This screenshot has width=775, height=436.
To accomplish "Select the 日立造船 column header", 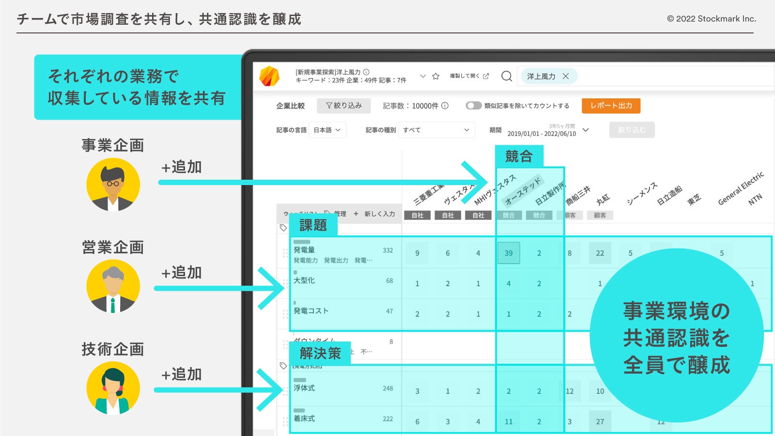I will pyautogui.click(x=669, y=195).
